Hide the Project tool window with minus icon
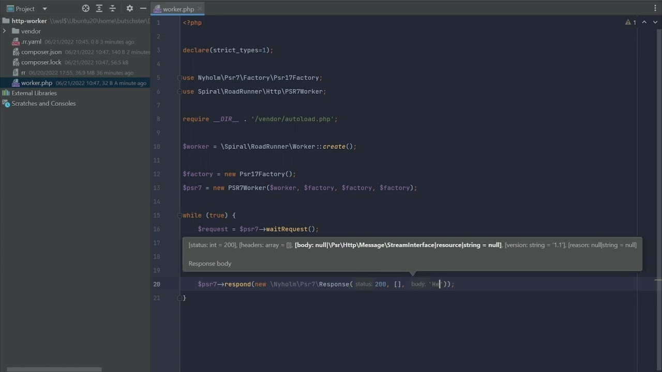The width and height of the screenshot is (662, 372). click(x=143, y=8)
